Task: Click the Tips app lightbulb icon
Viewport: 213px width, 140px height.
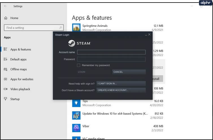Action: [x=76, y=103]
